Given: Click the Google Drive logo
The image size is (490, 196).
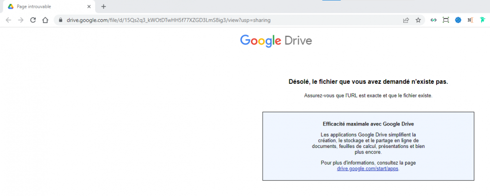Looking at the screenshot, I should (276, 41).
